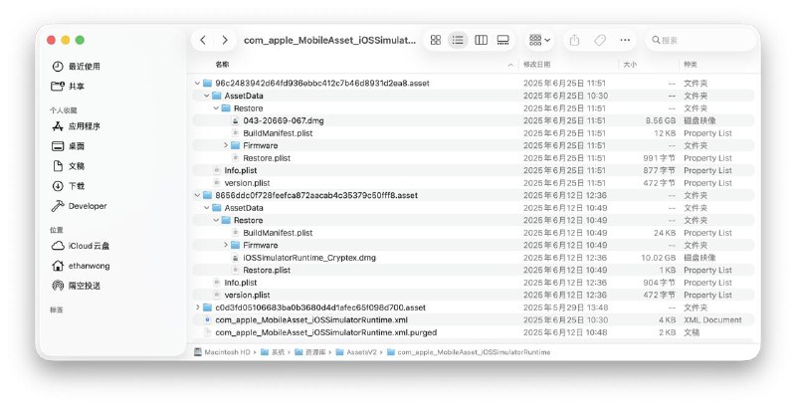Image resolution: width=796 pixels, height=407 pixels.
Task: Select the 043-20669-067.dmg file
Action: pos(283,120)
